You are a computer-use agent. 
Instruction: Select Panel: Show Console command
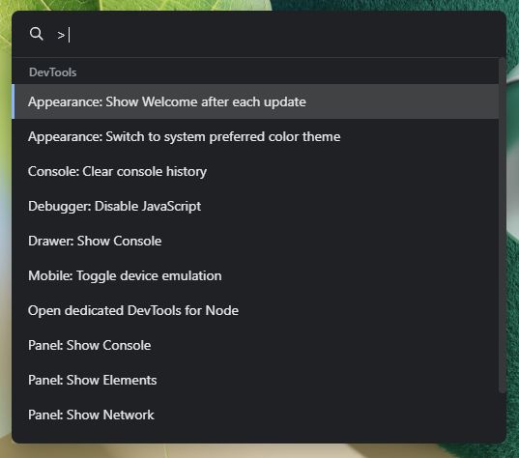coord(255,345)
